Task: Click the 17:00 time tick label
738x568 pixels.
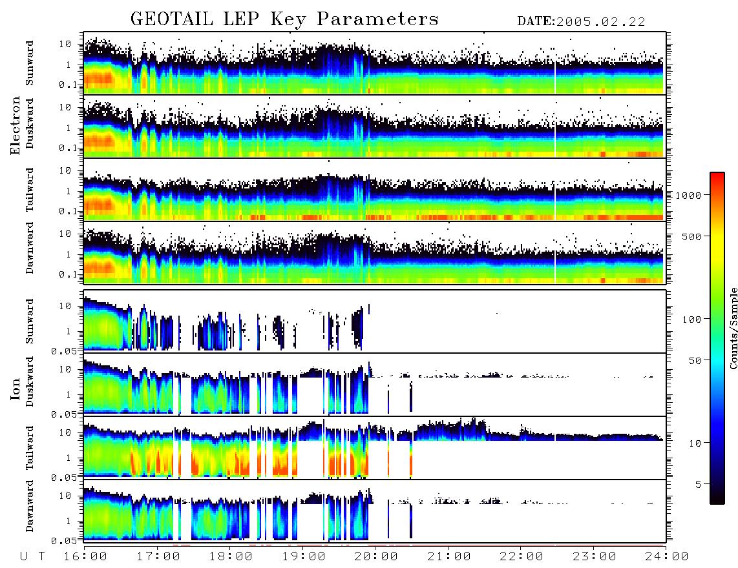Action: (x=158, y=557)
